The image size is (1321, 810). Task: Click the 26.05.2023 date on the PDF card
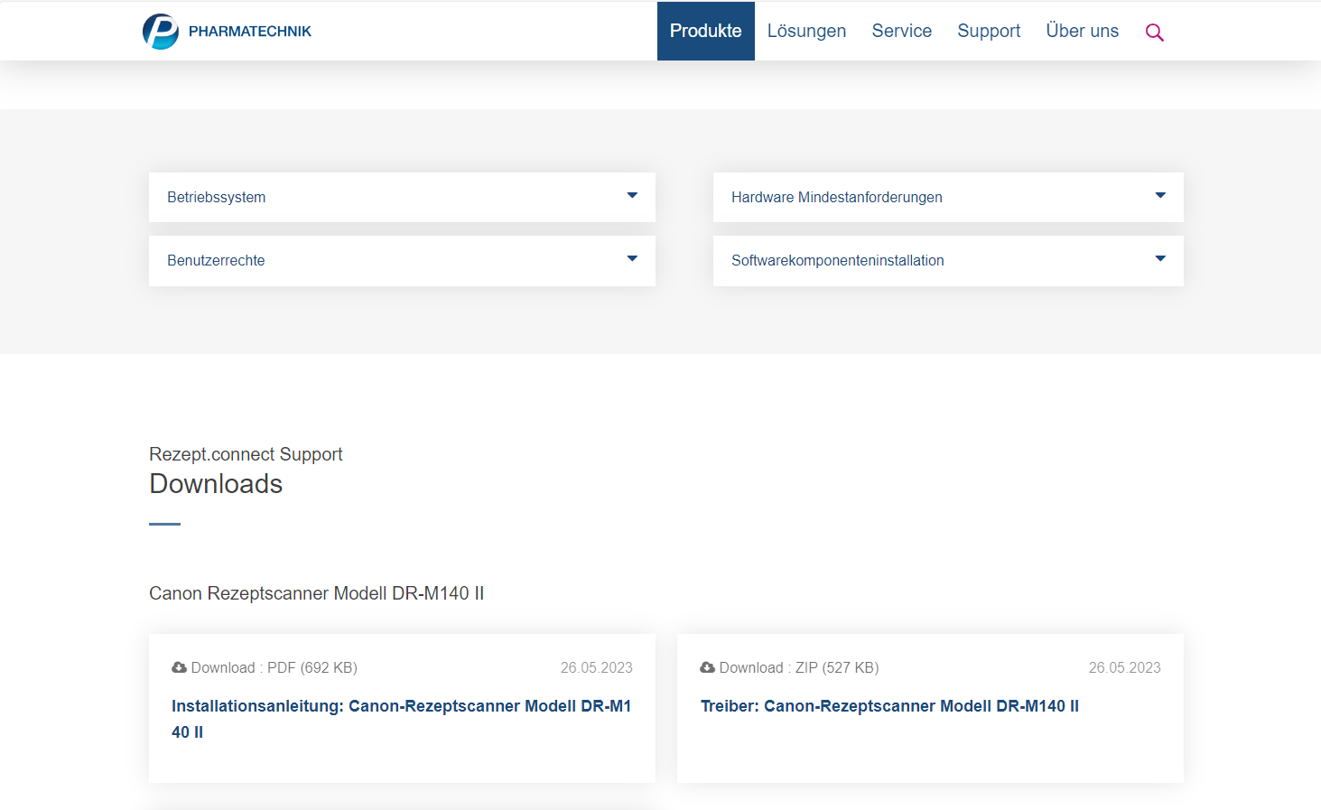596,668
